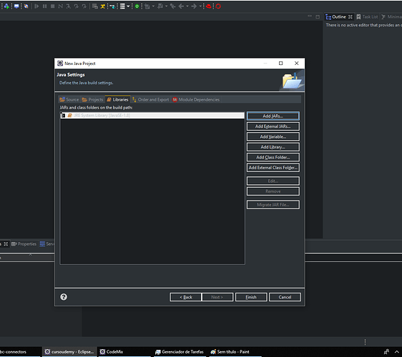Select JRE System Library entry in list
Viewport: 402px width, 357px height.
[x=152, y=116]
